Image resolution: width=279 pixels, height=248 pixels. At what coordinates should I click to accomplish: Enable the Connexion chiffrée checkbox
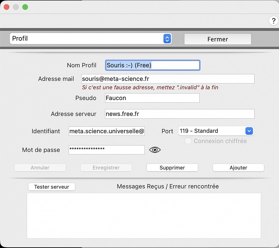(x=188, y=141)
